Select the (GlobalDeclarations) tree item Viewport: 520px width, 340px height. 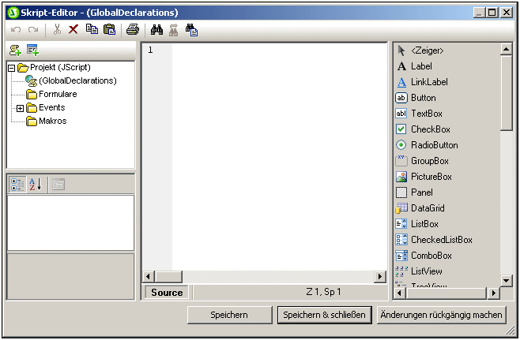[77, 80]
